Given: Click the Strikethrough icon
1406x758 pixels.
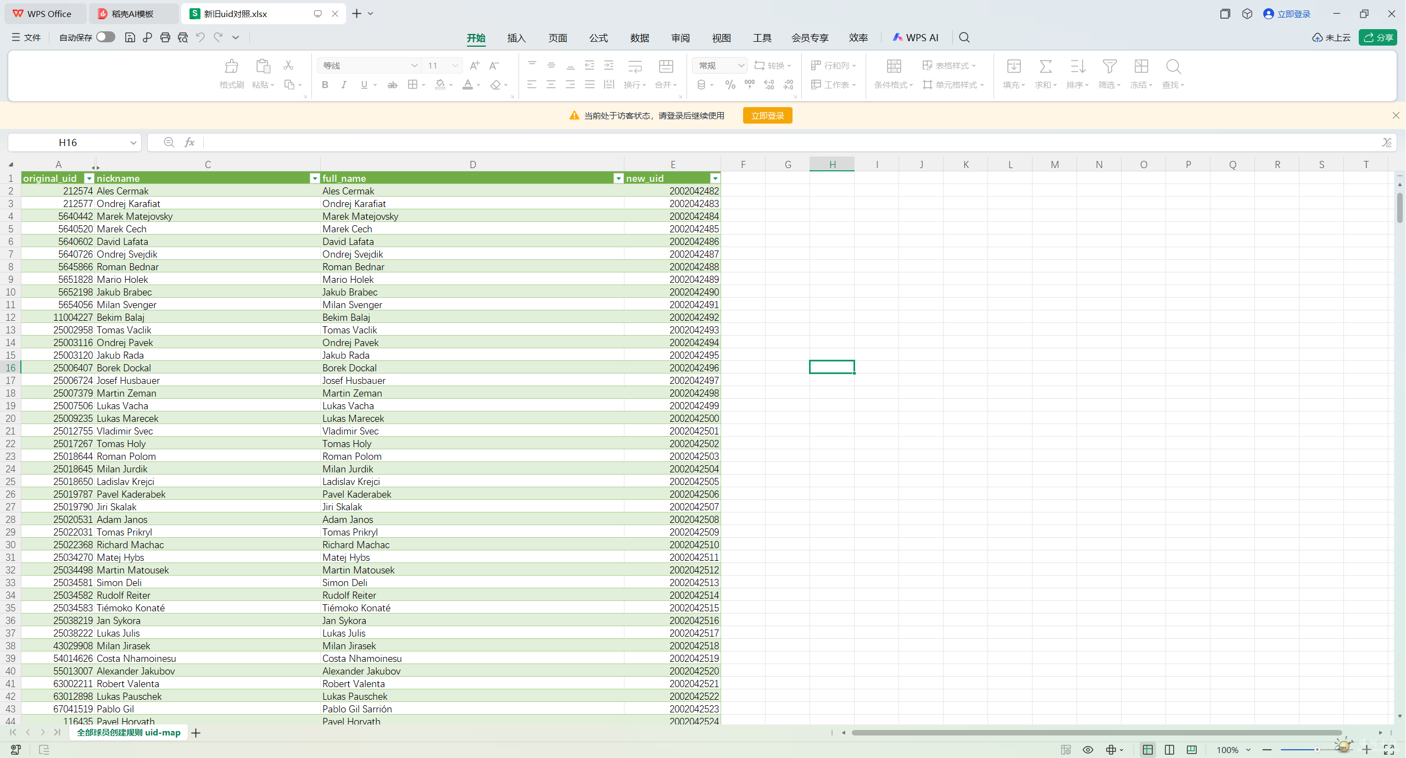Looking at the screenshot, I should click(392, 85).
